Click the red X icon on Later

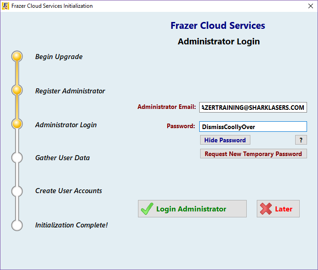265,209
